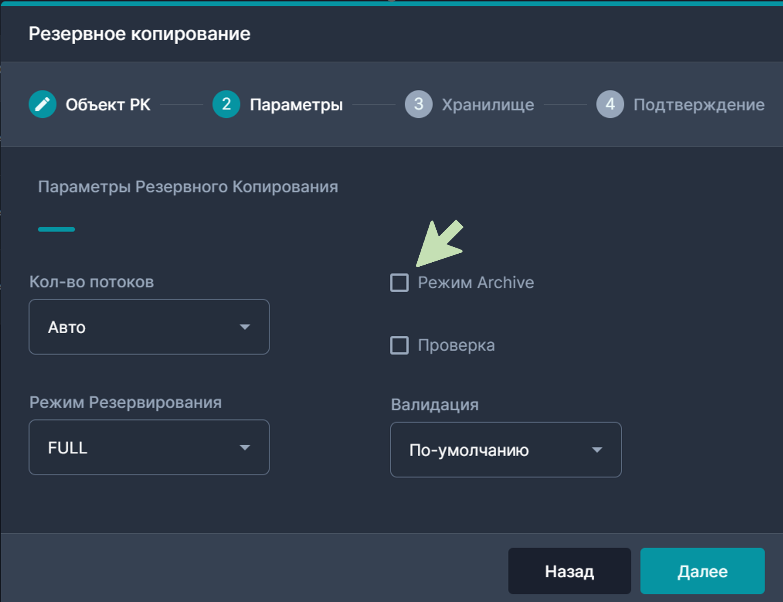The image size is (783, 602).
Task: Enable the Проверка checkbox
Action: tap(399, 345)
